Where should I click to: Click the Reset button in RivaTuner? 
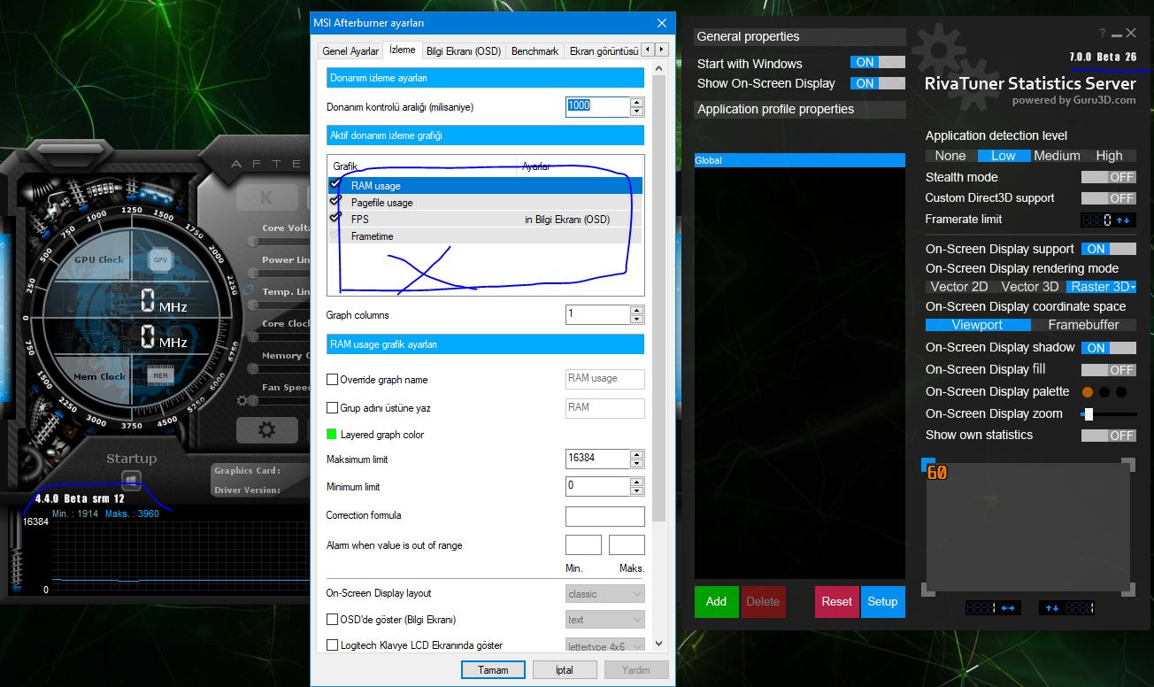pyautogui.click(x=836, y=601)
